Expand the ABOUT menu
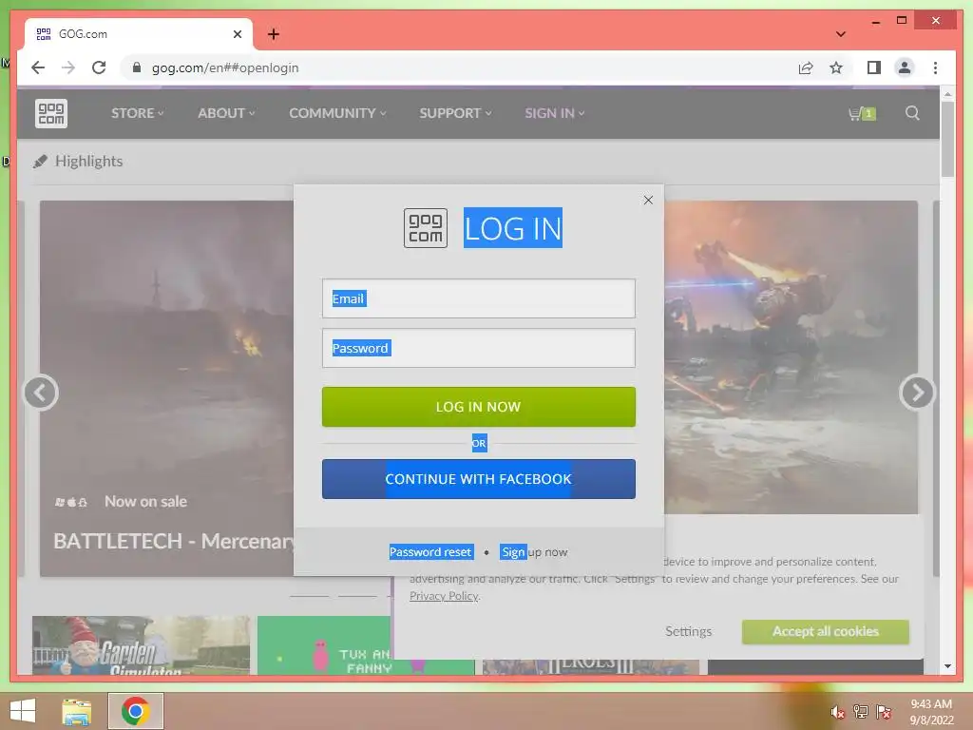Viewport: 973px width, 730px height. click(x=226, y=113)
